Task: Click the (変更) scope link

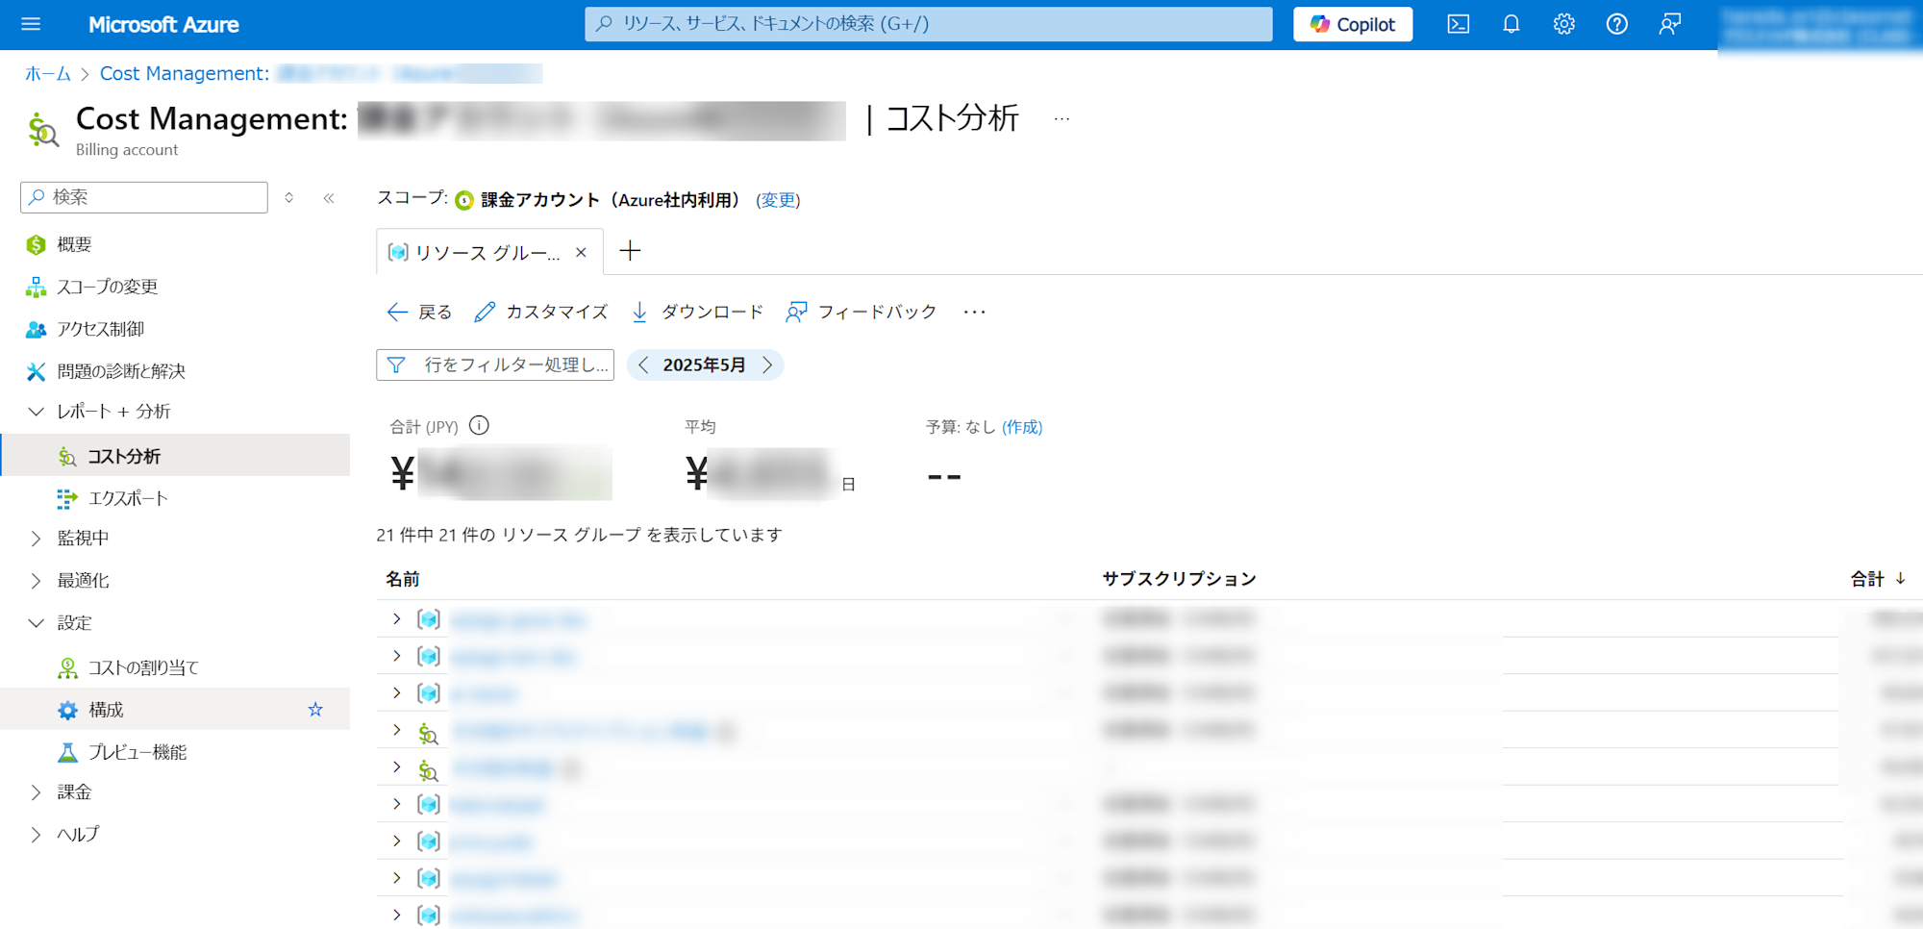Action: tap(778, 200)
